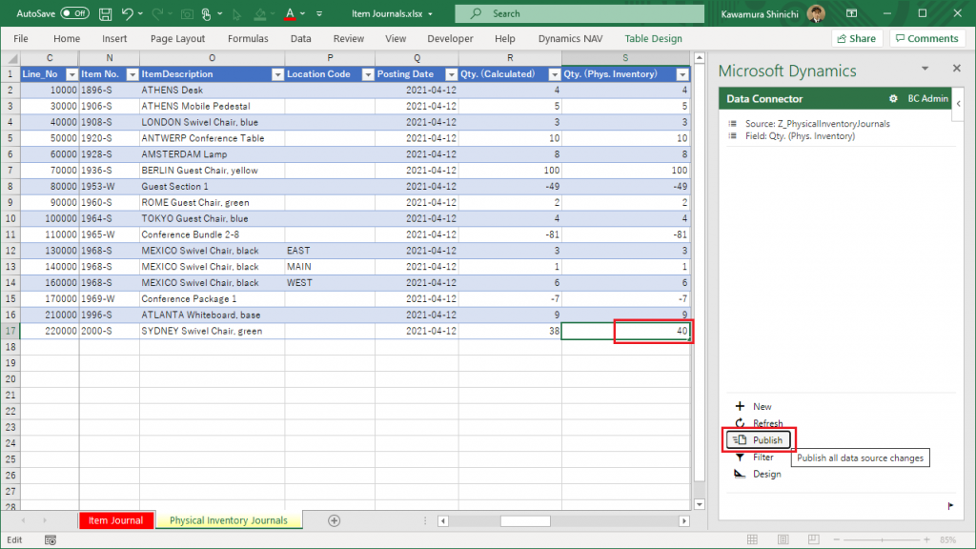
Task: Open the ItemDescription filter dropdown
Action: point(277,74)
